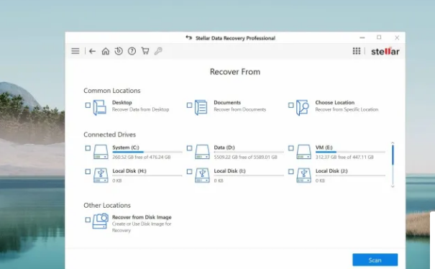Check the Choose Location box
The height and width of the screenshot is (269, 435).
point(291,105)
